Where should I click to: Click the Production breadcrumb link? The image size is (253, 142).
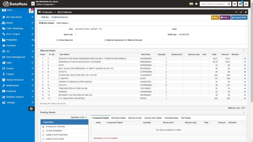point(47,12)
